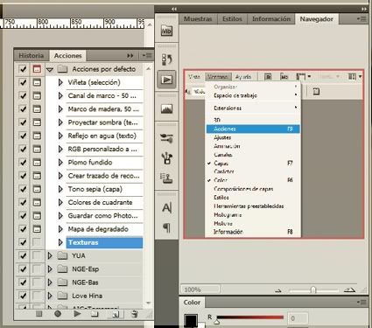
Task: Toggle checkmark for Viñeta (selección) action
Action: coord(23,82)
